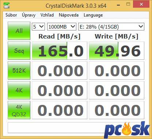The image size is (152, 139).
Task: Open the drive E: selection dropdown
Action: [111, 26]
